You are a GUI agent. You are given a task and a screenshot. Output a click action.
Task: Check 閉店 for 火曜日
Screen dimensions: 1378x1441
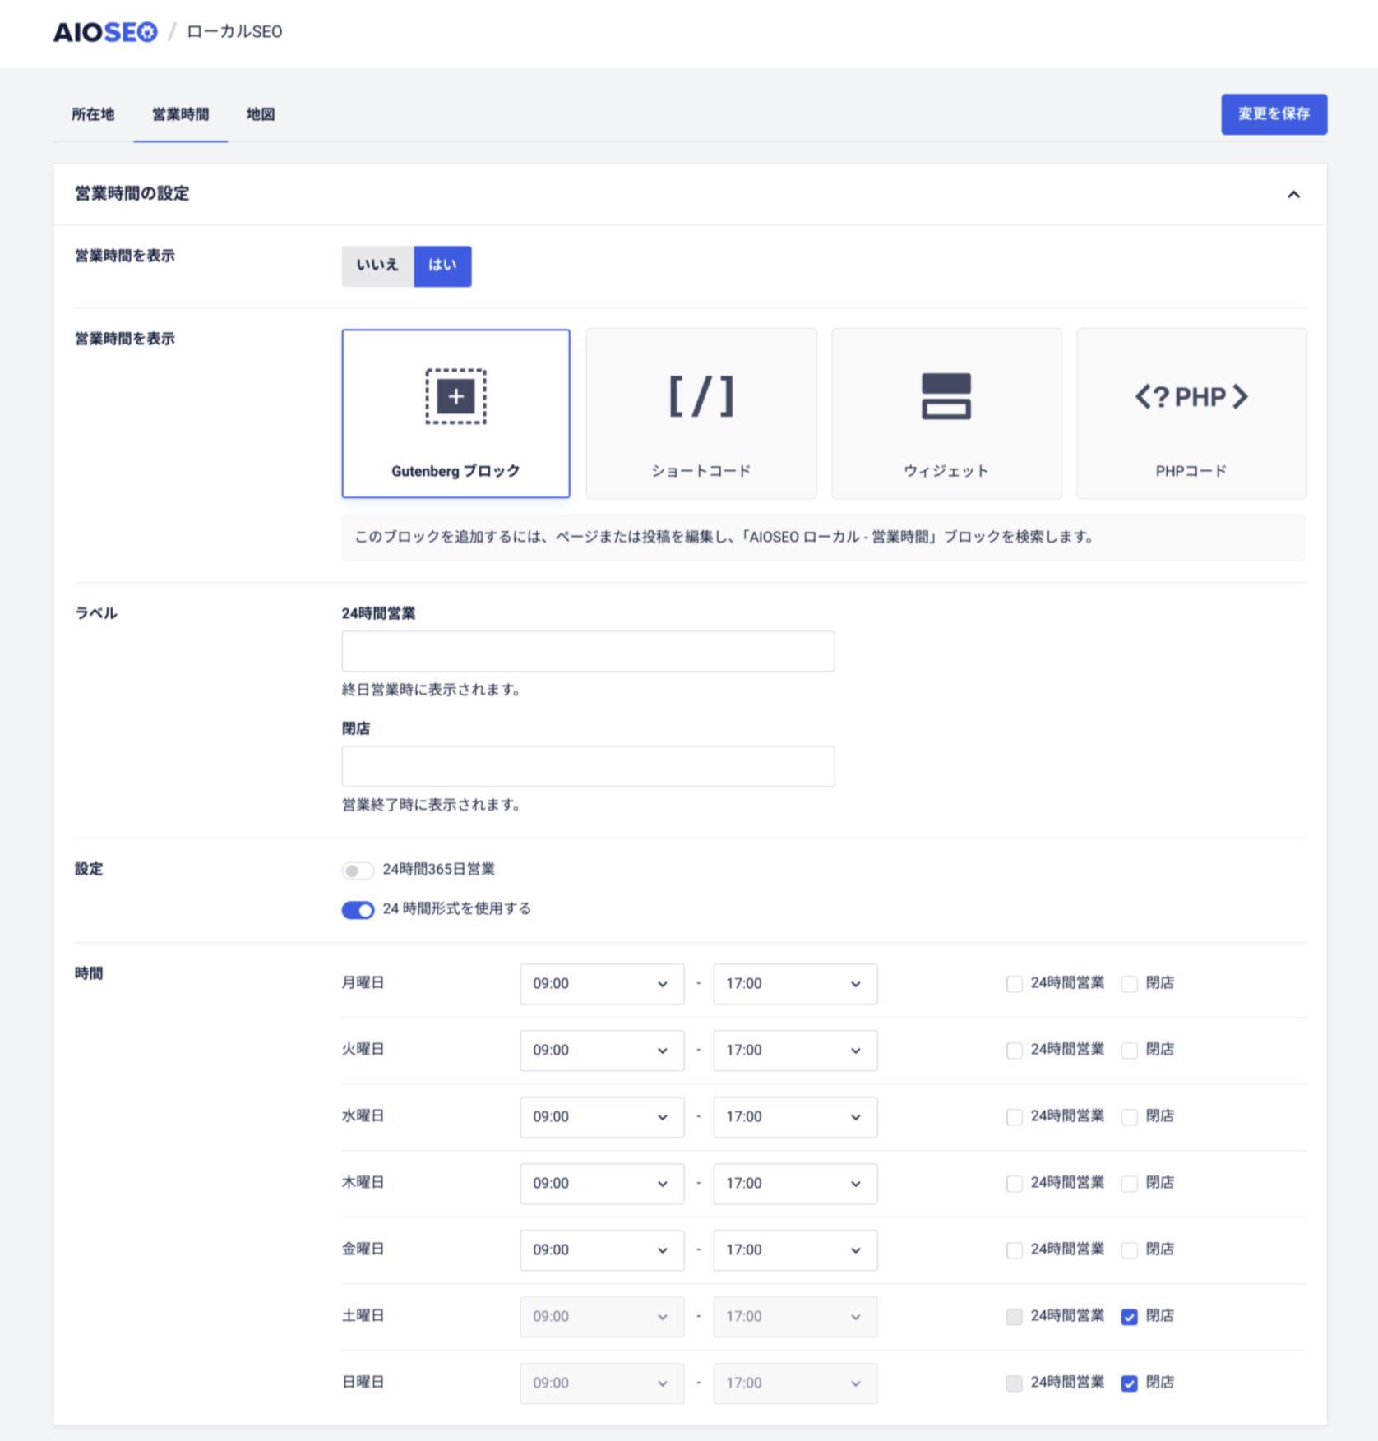point(1130,1051)
